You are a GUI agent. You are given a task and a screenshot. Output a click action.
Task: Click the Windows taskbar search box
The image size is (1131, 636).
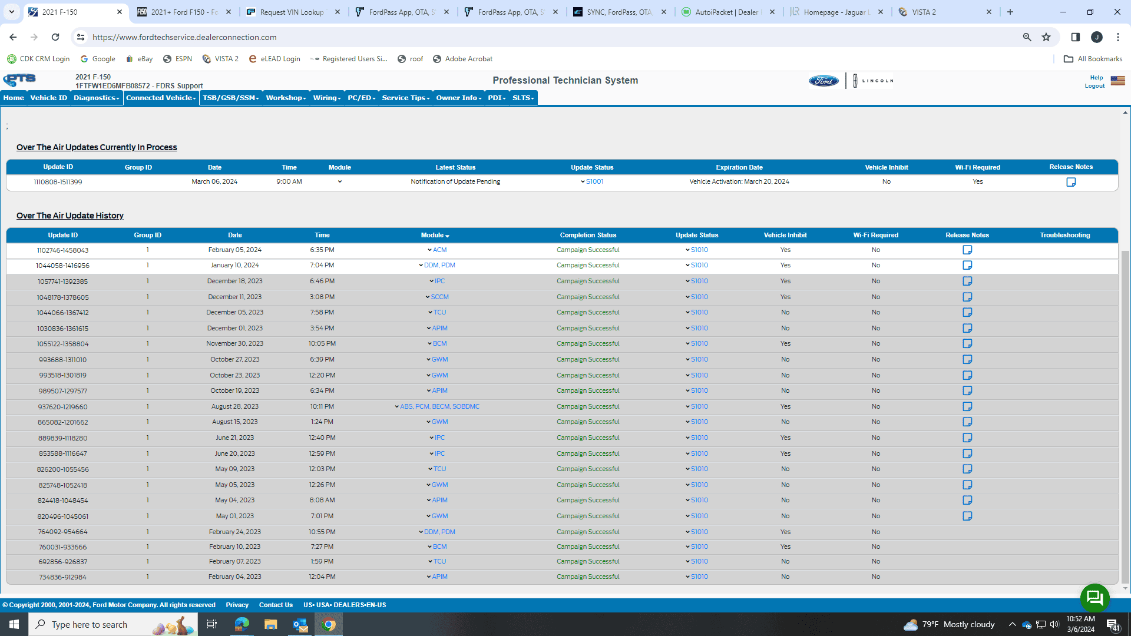[x=112, y=624]
